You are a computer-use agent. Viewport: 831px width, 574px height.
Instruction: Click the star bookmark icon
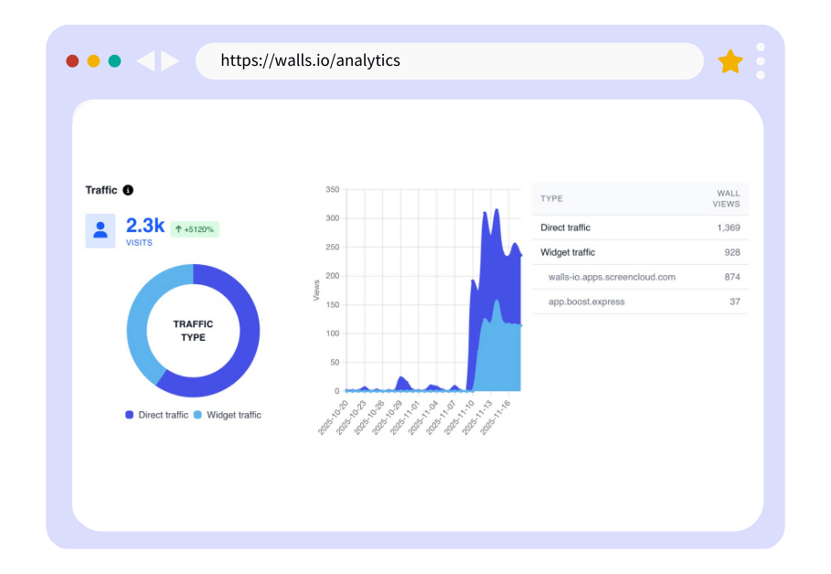[x=730, y=60]
